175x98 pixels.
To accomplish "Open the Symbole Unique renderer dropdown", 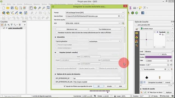I will pos(157,29).
